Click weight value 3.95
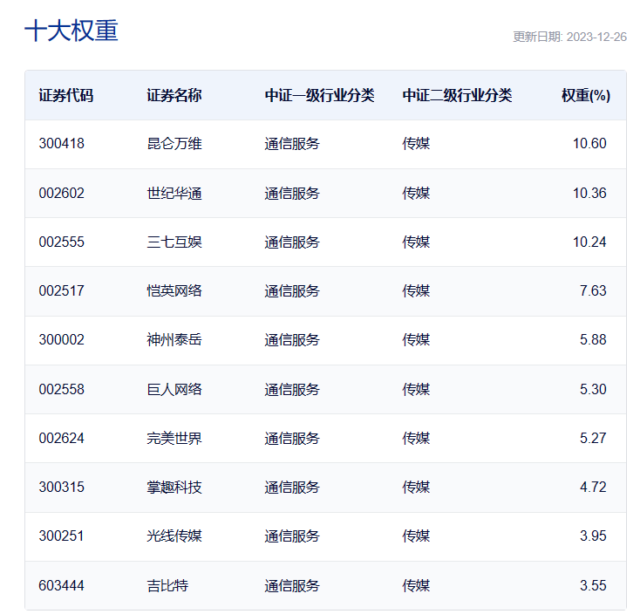640x614 pixels. pos(593,536)
